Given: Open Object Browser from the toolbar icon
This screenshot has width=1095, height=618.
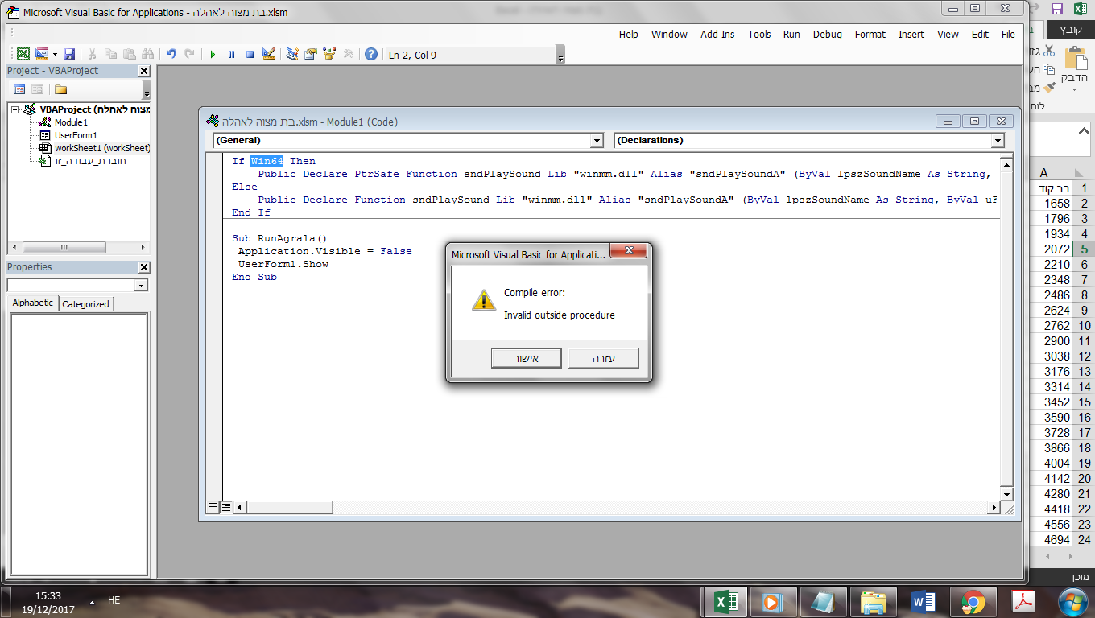Looking at the screenshot, I should coord(328,54).
